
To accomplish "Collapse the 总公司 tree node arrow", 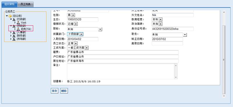I will 7,16.
